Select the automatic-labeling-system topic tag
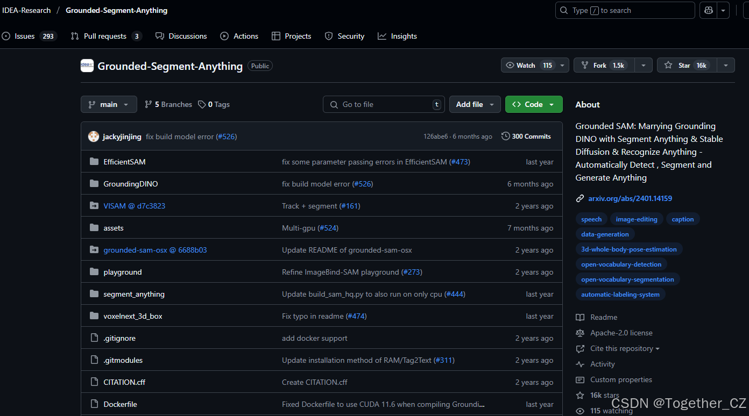This screenshot has height=416, width=749. (x=620, y=295)
